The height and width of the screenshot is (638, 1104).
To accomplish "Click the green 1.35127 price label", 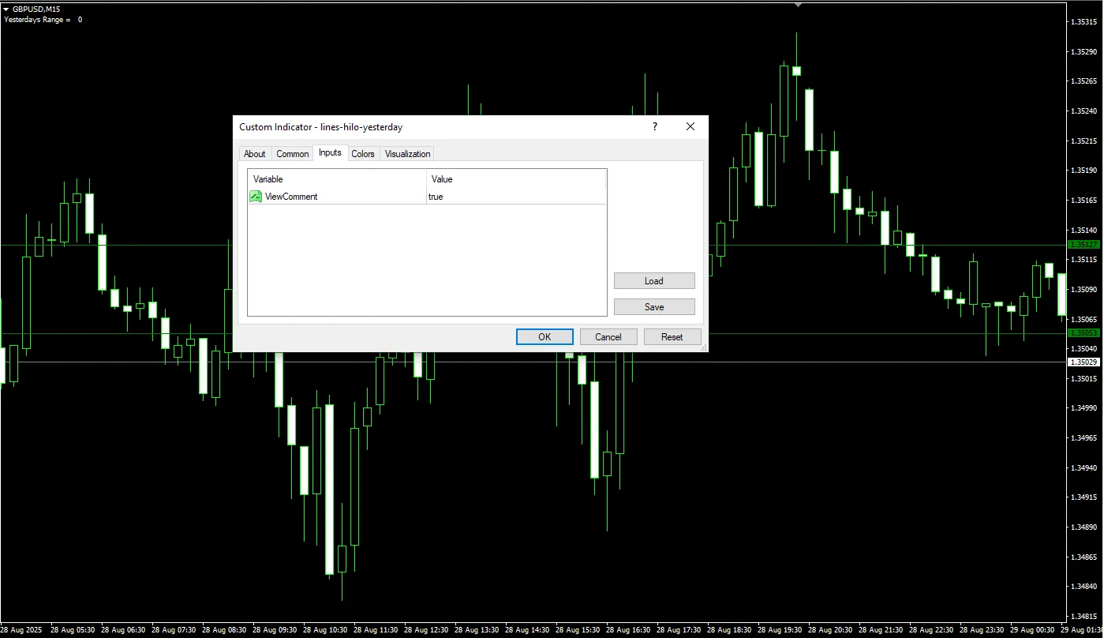I will [1083, 245].
